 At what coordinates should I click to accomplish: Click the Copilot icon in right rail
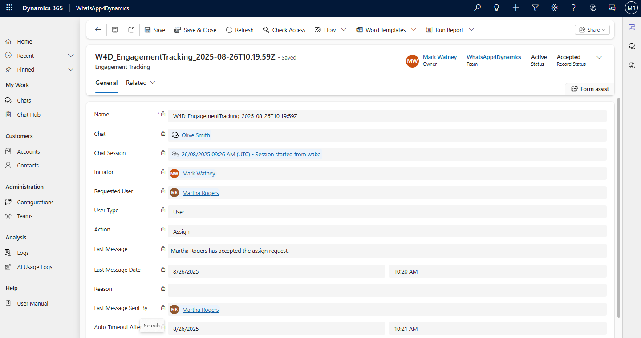tap(632, 65)
